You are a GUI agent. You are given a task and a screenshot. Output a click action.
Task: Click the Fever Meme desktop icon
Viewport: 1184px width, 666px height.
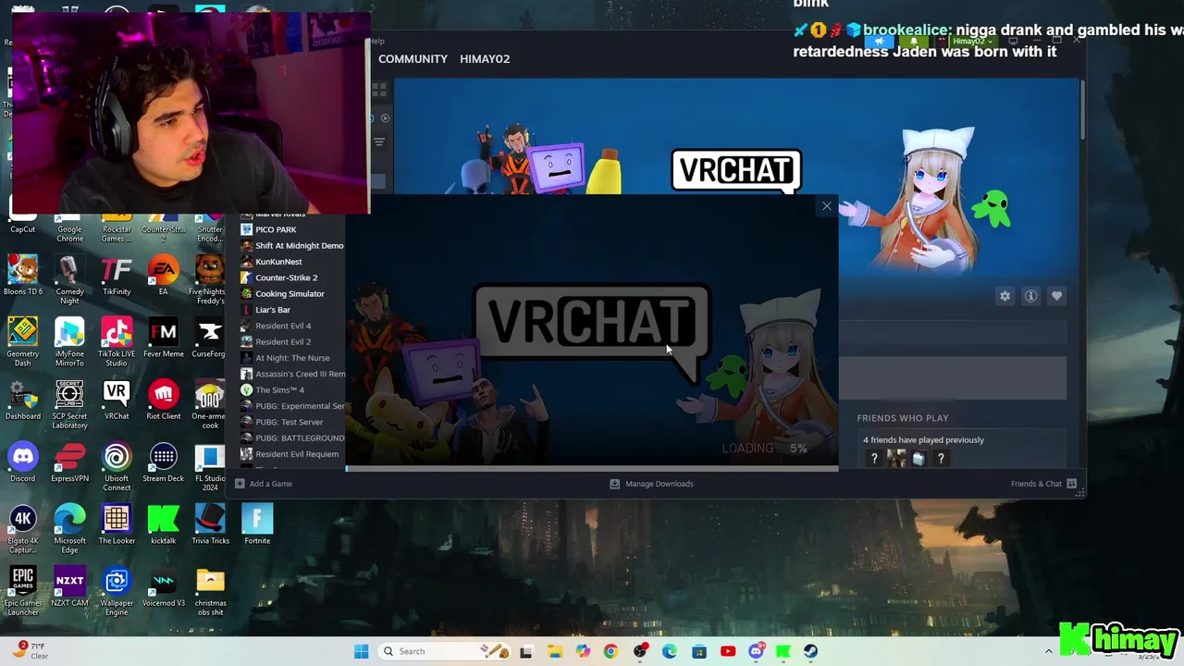[x=164, y=338]
